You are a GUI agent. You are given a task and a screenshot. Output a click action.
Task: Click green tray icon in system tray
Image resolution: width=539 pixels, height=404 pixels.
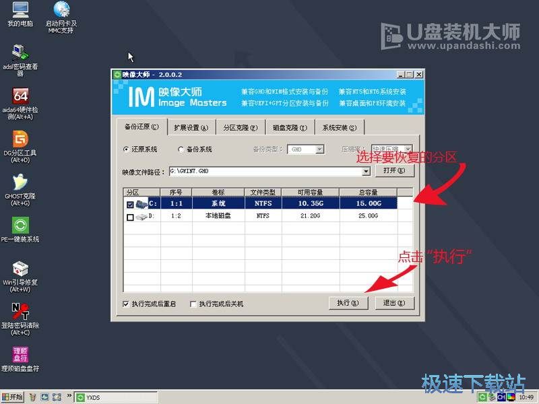point(482,397)
